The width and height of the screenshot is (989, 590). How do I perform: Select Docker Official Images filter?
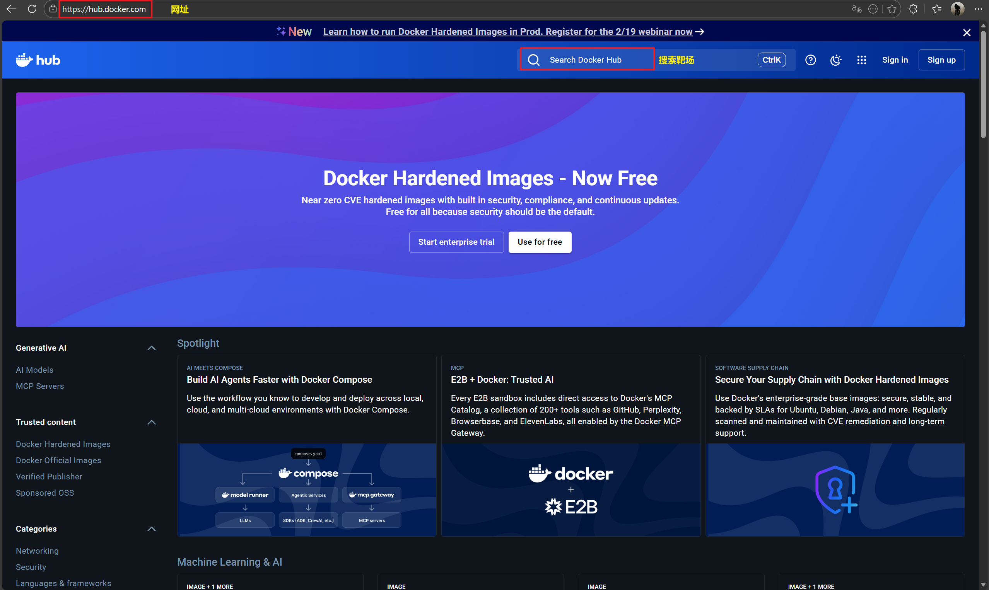click(x=58, y=460)
